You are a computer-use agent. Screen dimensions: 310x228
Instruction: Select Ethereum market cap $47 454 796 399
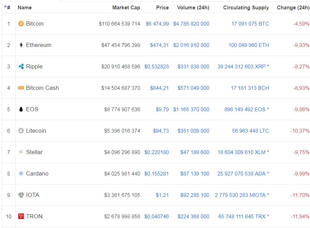point(121,45)
